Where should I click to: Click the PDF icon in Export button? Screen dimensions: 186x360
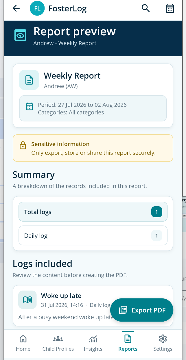pyautogui.click(x=123, y=310)
